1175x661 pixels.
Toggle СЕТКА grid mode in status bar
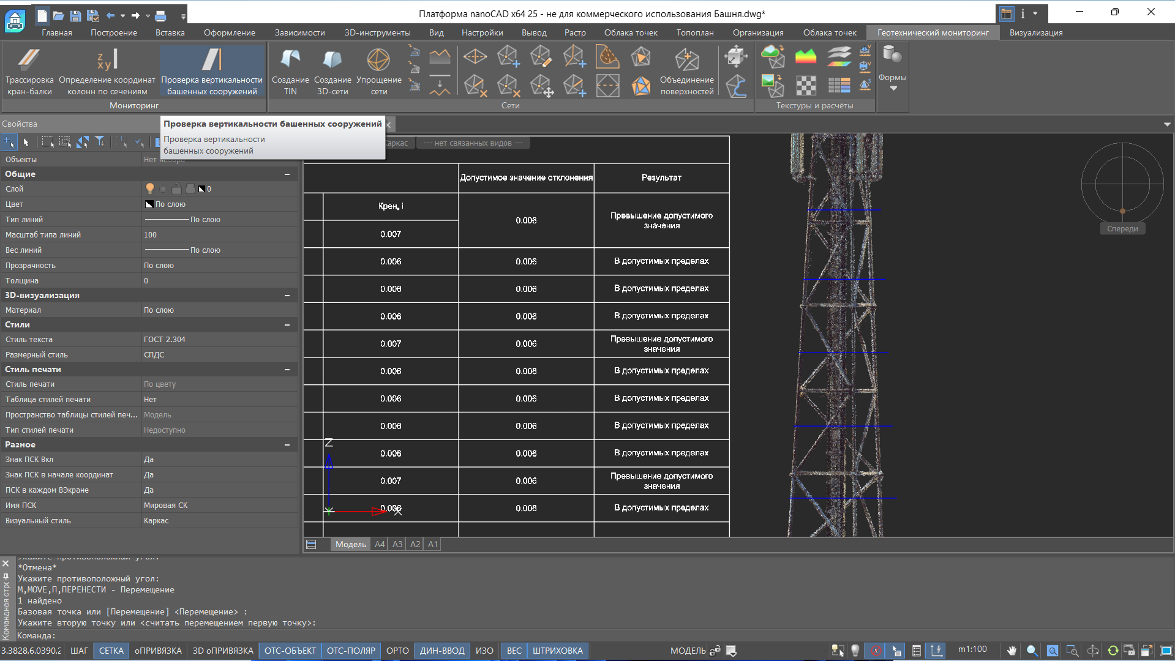pyautogui.click(x=111, y=651)
